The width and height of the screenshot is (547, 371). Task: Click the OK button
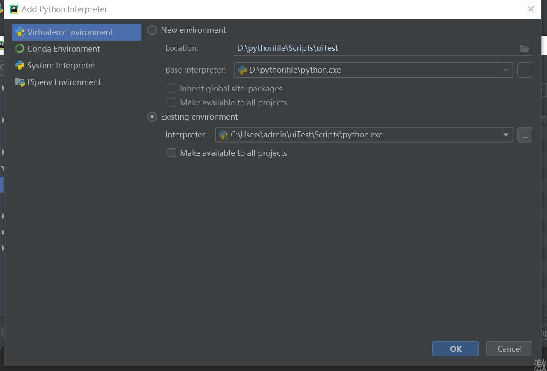[x=456, y=349]
